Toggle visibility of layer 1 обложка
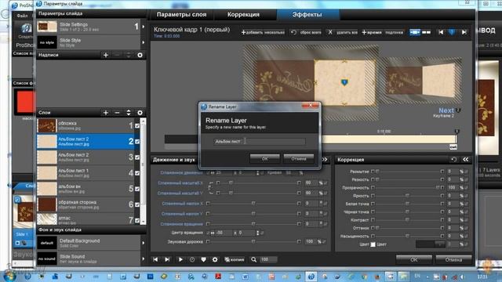 pyautogui.click(x=137, y=125)
